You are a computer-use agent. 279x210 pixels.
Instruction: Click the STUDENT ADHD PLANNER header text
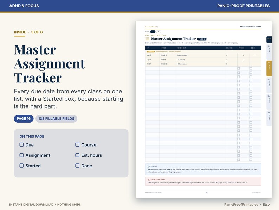click(x=251, y=27)
